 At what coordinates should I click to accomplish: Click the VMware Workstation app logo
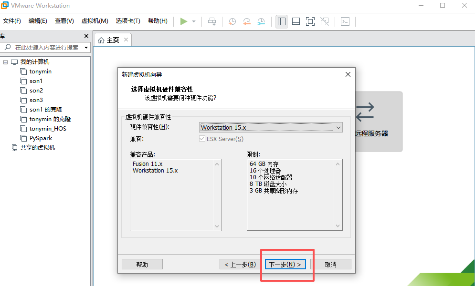point(5,5)
